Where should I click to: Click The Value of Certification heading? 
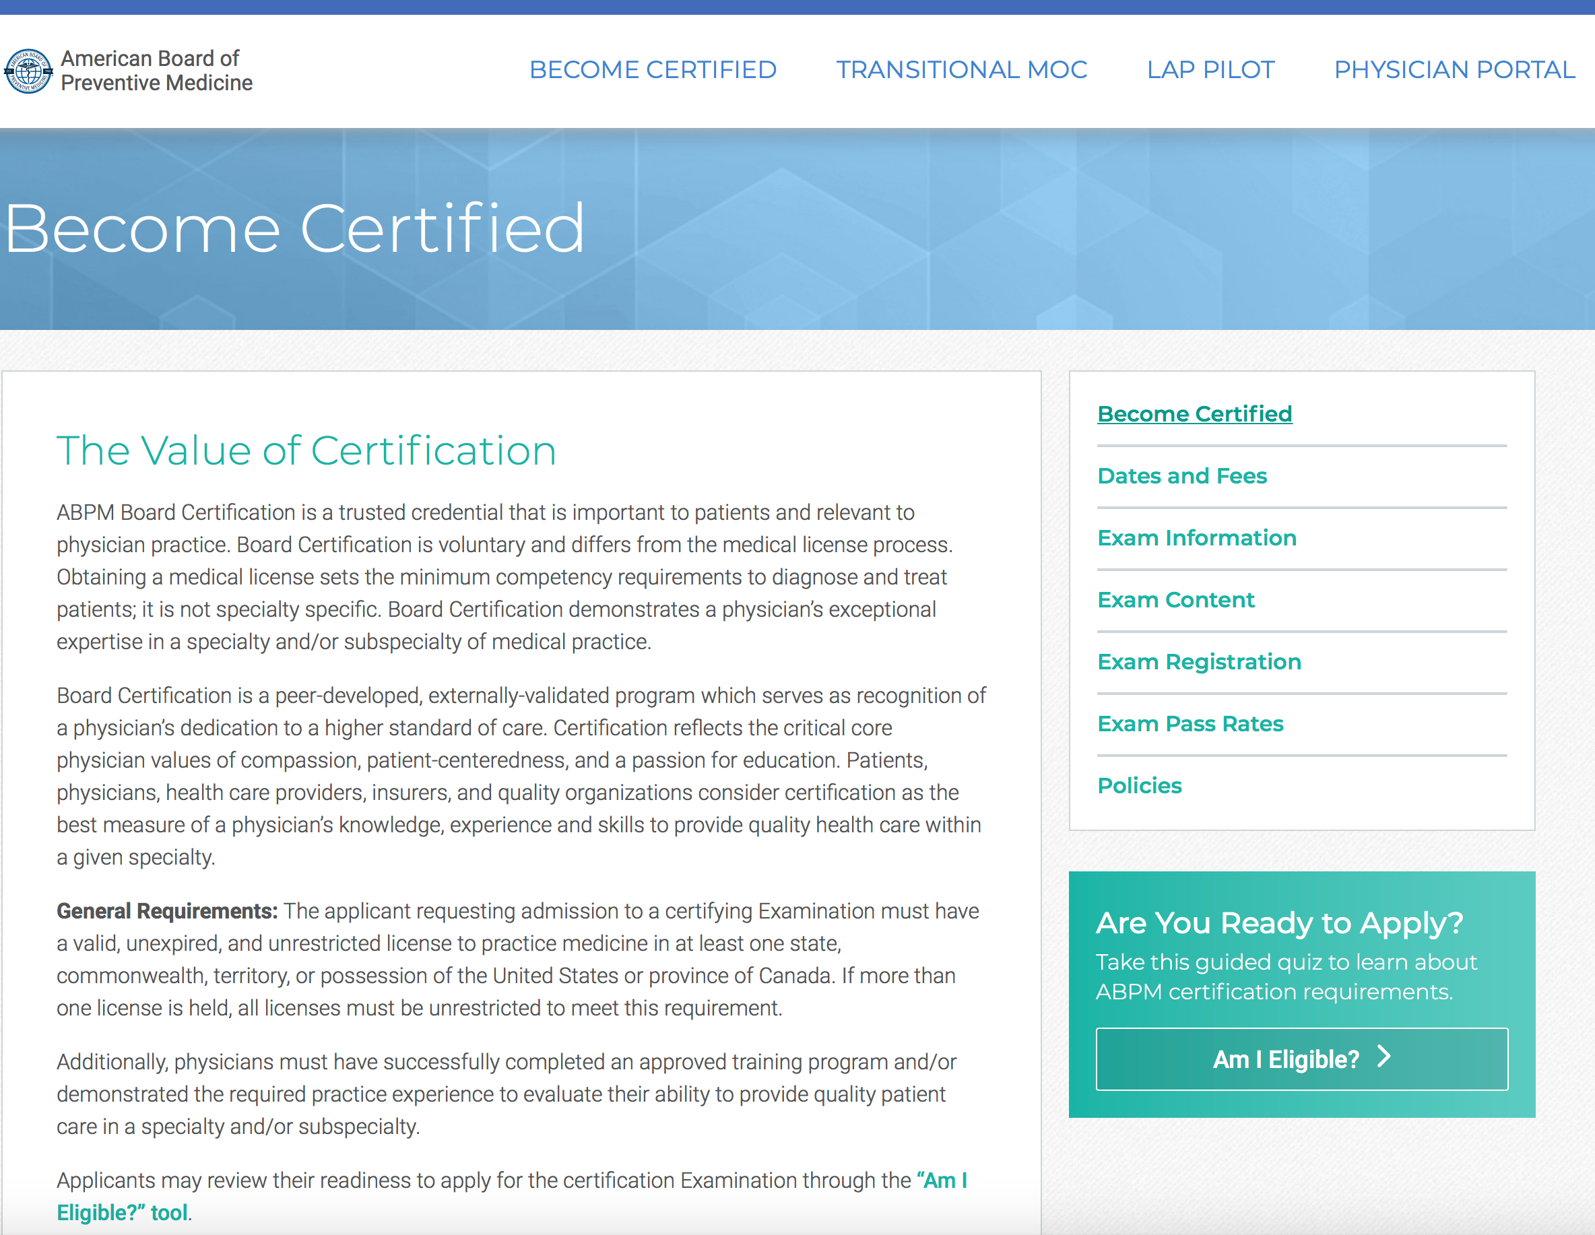pyautogui.click(x=306, y=450)
